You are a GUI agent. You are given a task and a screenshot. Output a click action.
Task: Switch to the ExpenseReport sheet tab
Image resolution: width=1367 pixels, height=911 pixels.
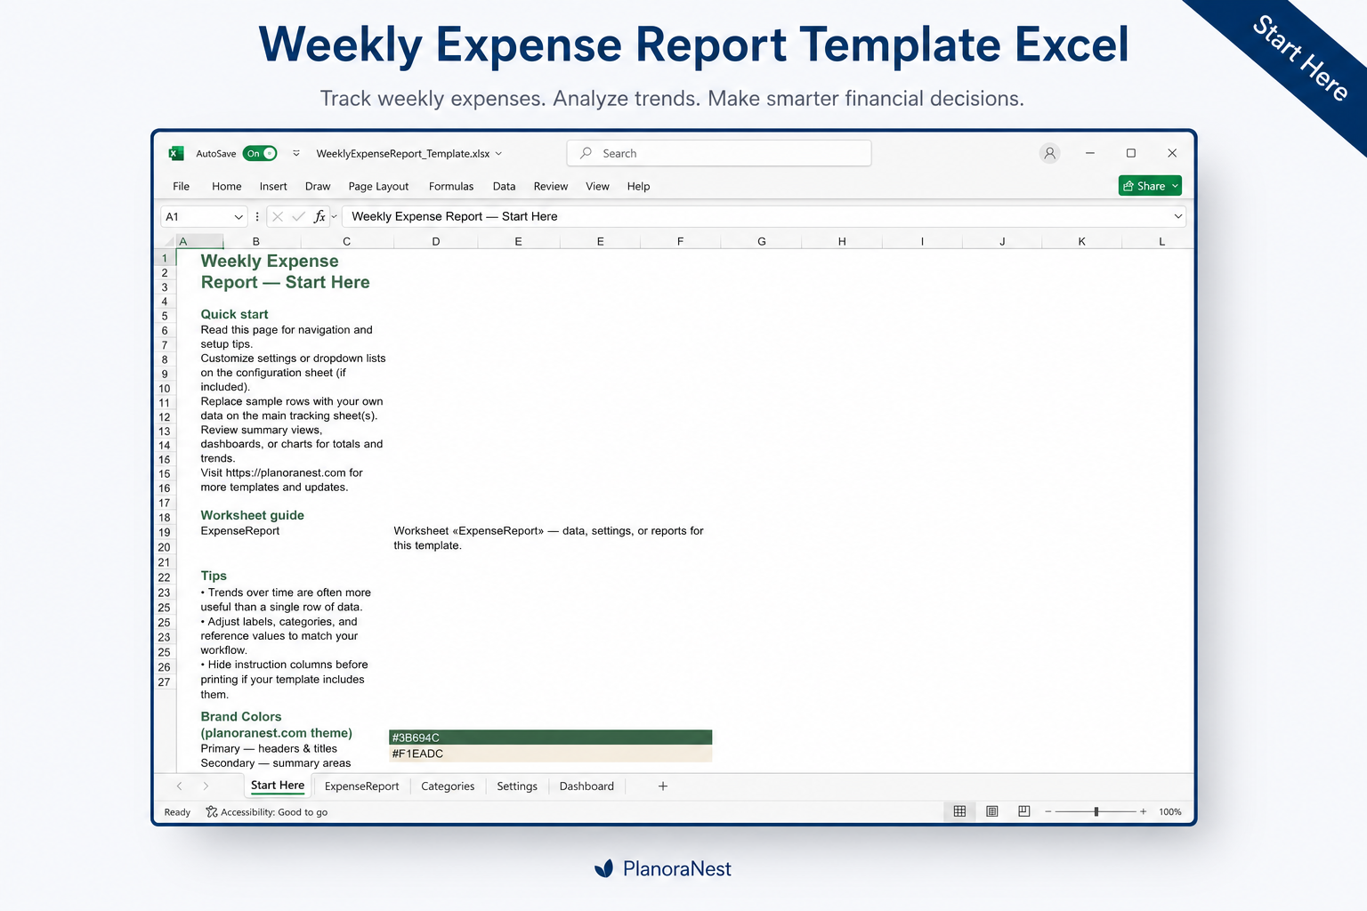coord(361,786)
